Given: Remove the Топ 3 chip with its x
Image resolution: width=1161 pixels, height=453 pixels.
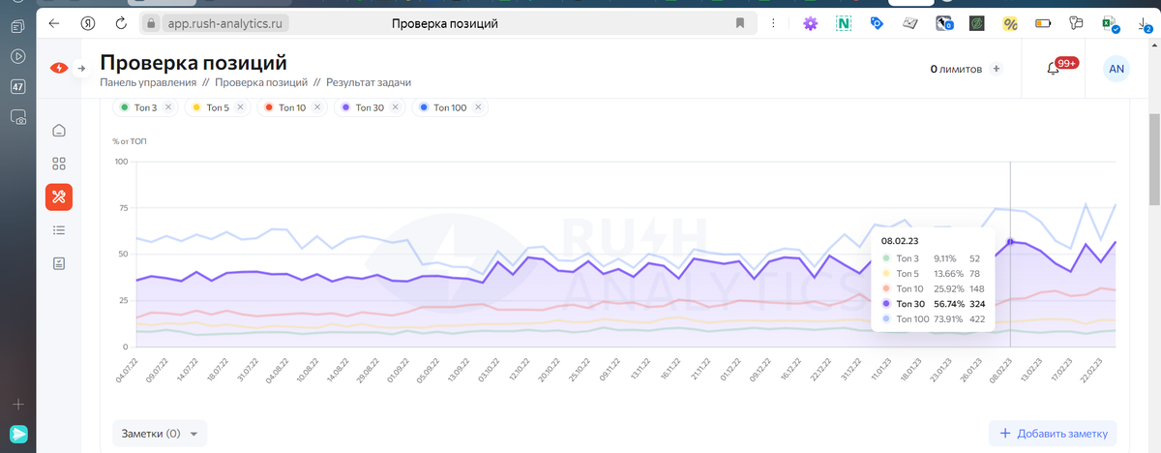Looking at the screenshot, I should pyautogui.click(x=168, y=107).
